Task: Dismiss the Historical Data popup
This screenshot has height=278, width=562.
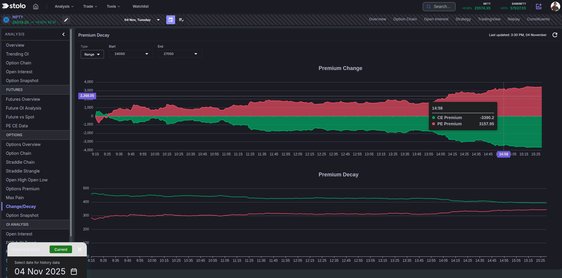Action: click(x=79, y=249)
